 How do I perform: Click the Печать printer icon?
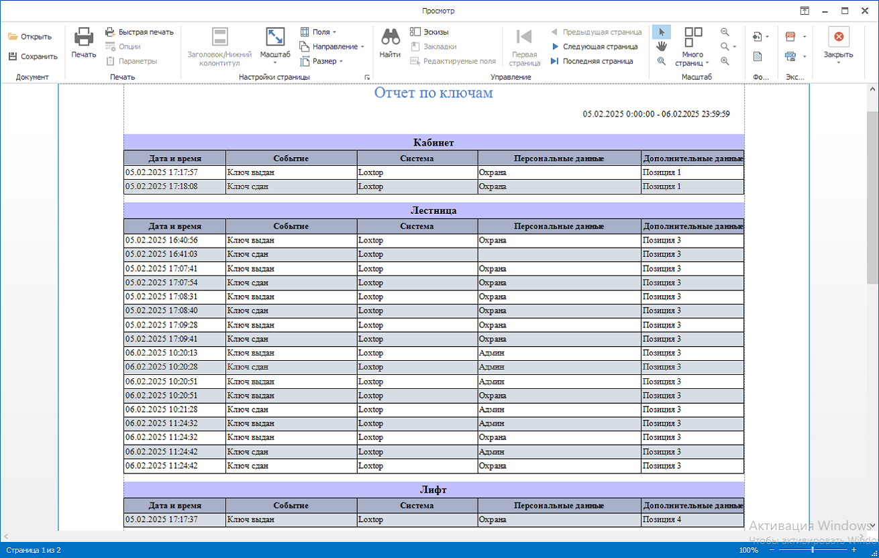(x=84, y=37)
